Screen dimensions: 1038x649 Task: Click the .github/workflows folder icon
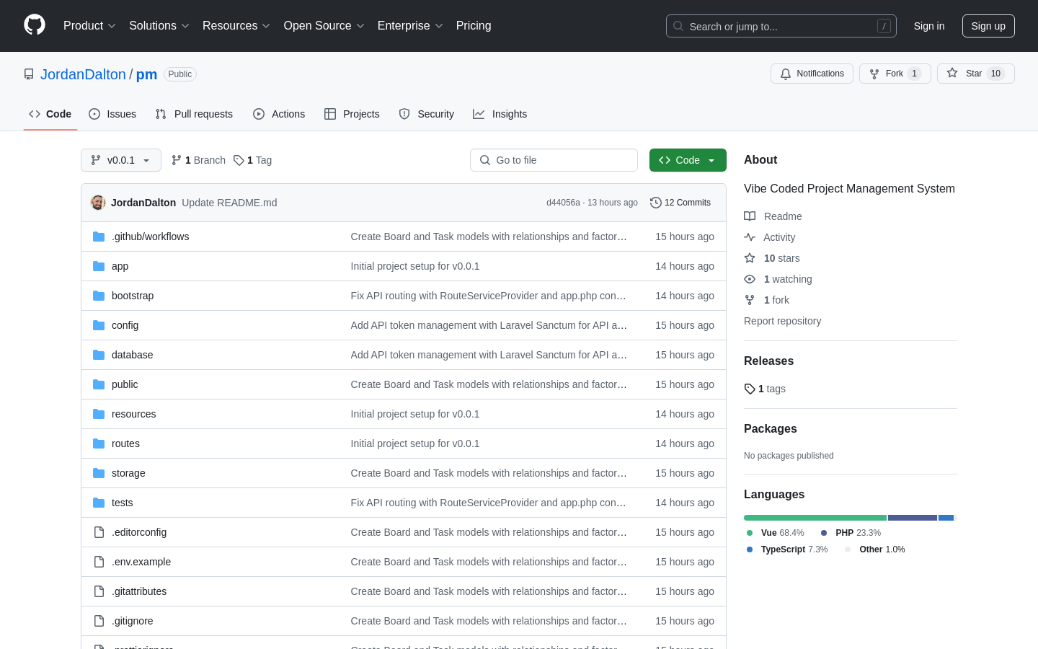[x=99, y=237]
